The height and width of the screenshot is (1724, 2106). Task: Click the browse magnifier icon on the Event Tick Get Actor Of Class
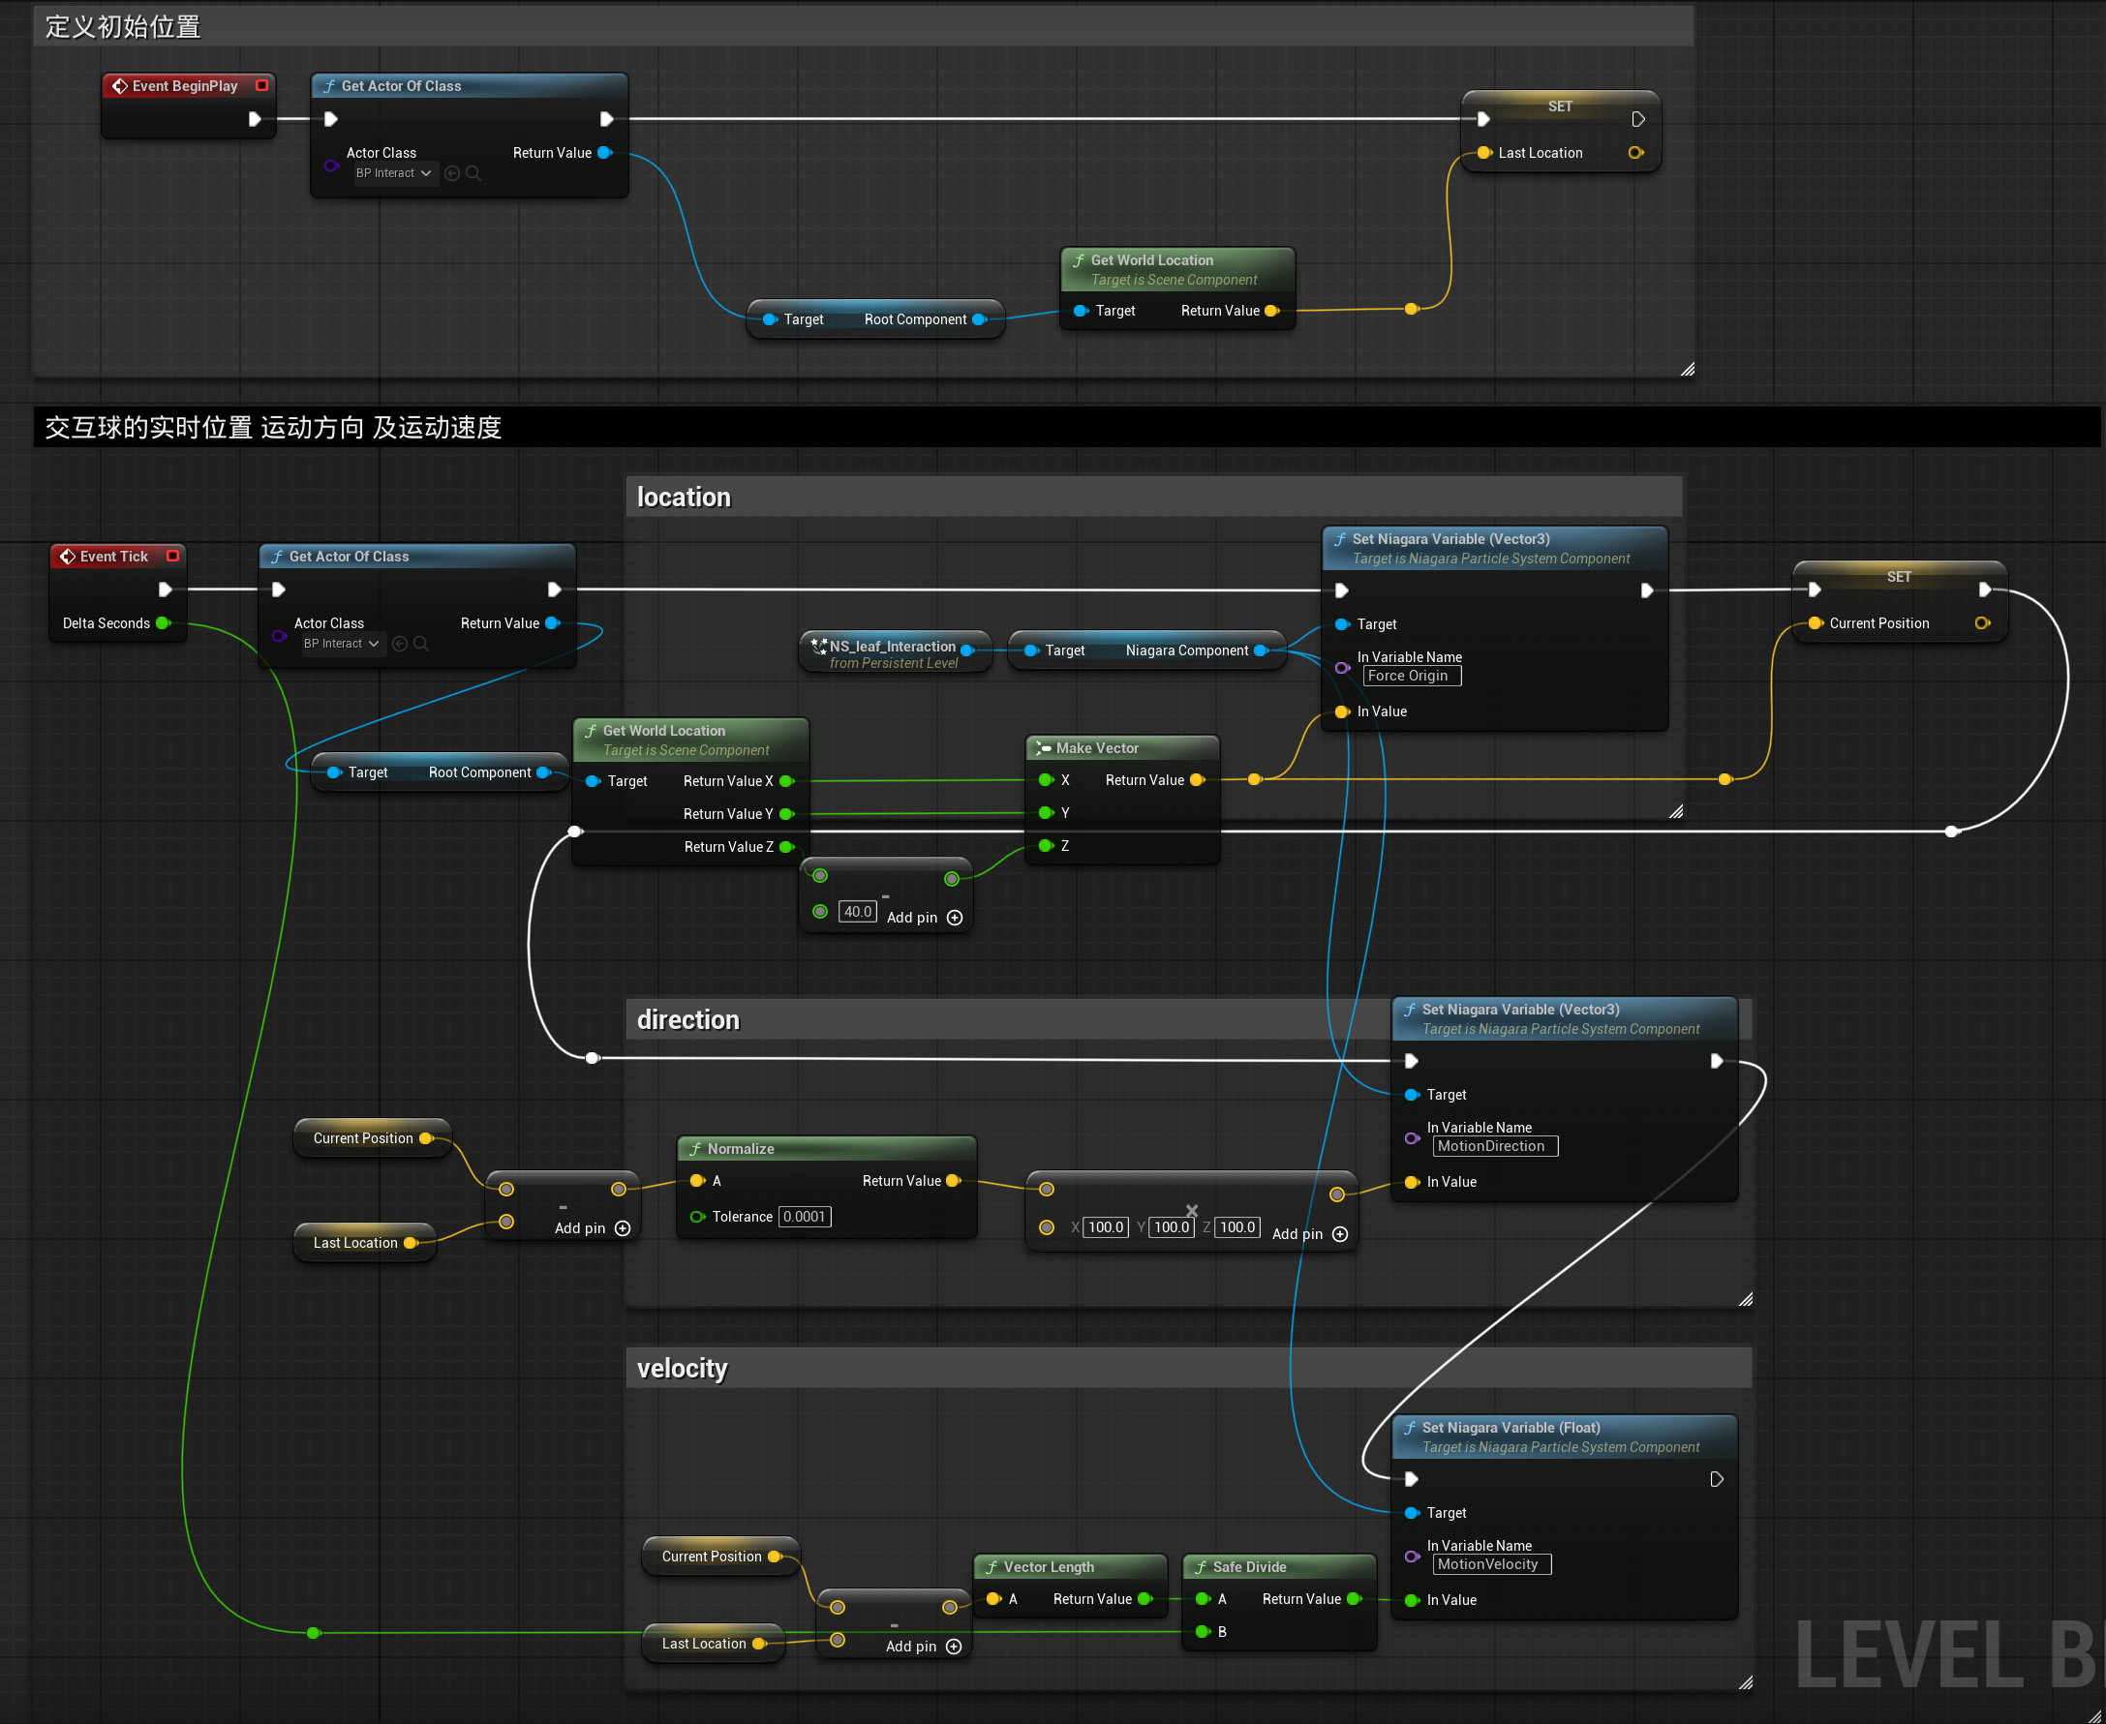421,644
